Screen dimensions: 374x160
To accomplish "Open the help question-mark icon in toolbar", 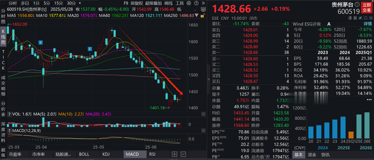I will [196, 3].
